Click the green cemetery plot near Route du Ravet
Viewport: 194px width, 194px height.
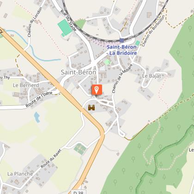click(x=80, y=149)
